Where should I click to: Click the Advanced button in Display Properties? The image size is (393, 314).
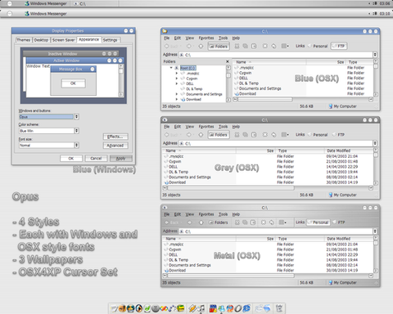(115, 146)
